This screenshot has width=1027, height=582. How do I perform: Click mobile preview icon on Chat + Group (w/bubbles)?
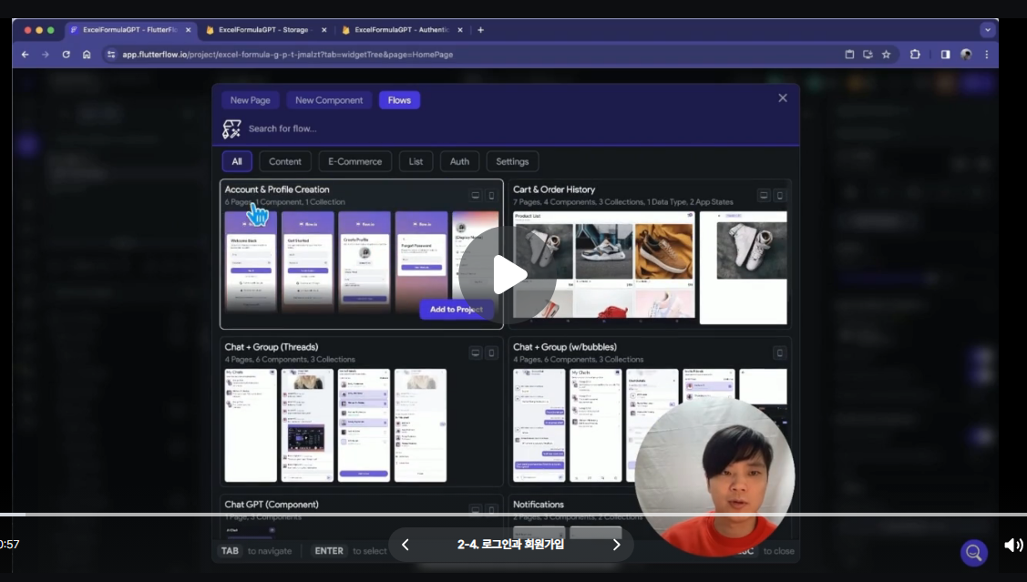tap(779, 352)
